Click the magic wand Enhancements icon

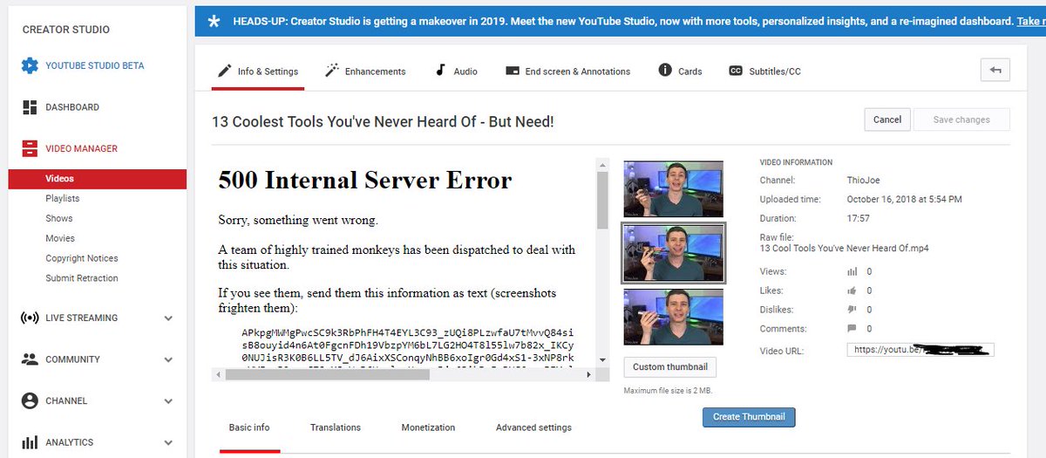pyautogui.click(x=332, y=71)
